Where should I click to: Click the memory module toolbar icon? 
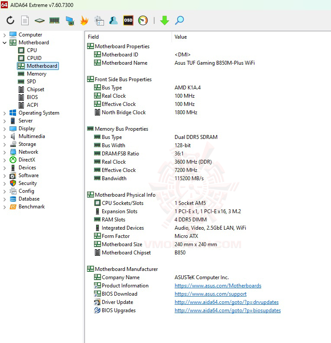point(54,20)
